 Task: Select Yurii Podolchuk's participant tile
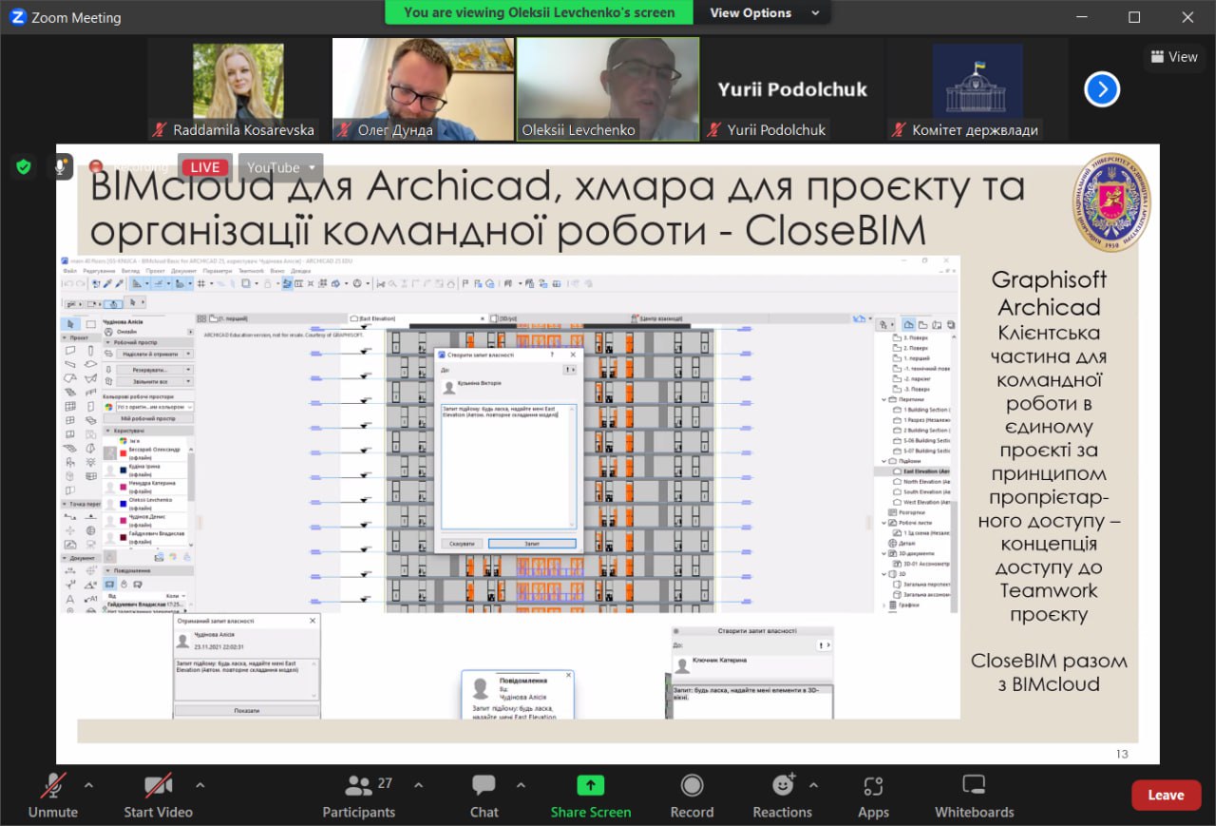[x=792, y=89]
